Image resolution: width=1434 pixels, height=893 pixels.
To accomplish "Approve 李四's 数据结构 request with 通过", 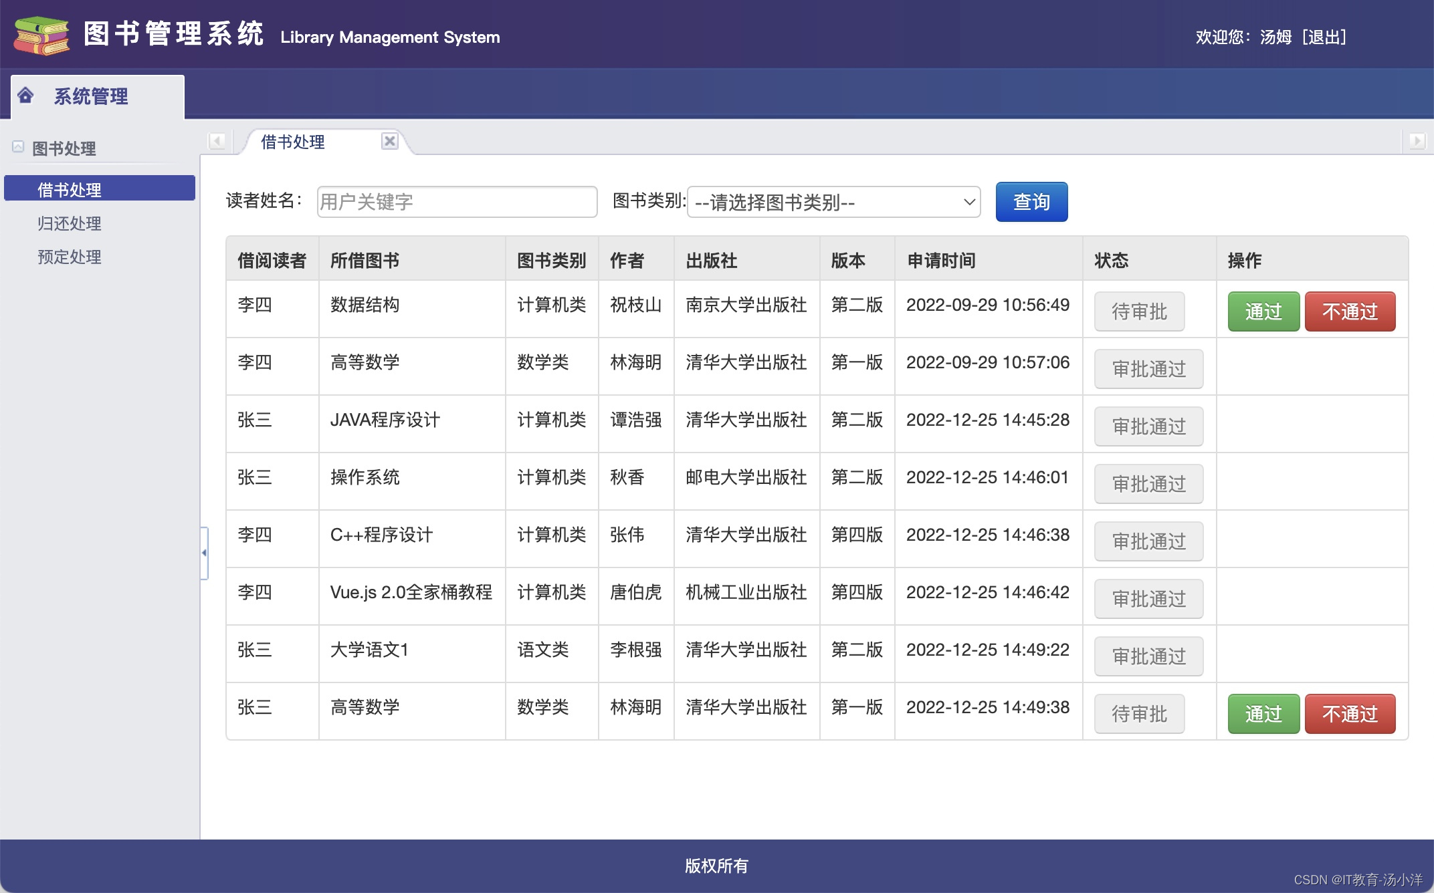I will 1263,311.
